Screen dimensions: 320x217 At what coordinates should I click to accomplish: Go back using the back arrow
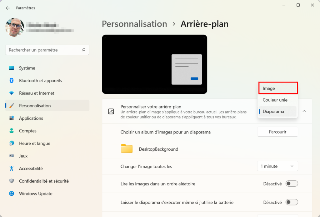(x=8, y=8)
